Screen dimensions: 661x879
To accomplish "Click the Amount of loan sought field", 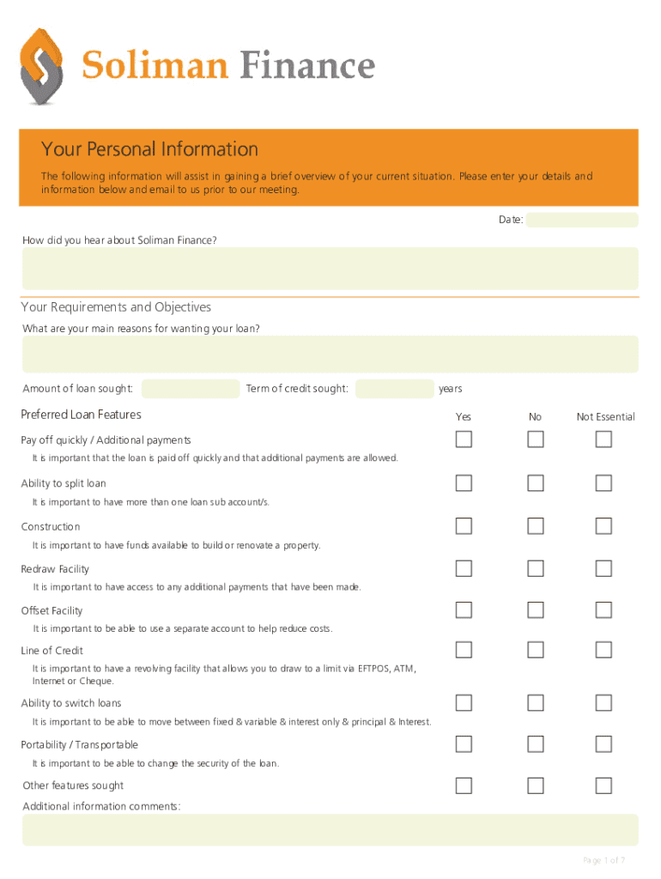I will [191, 389].
